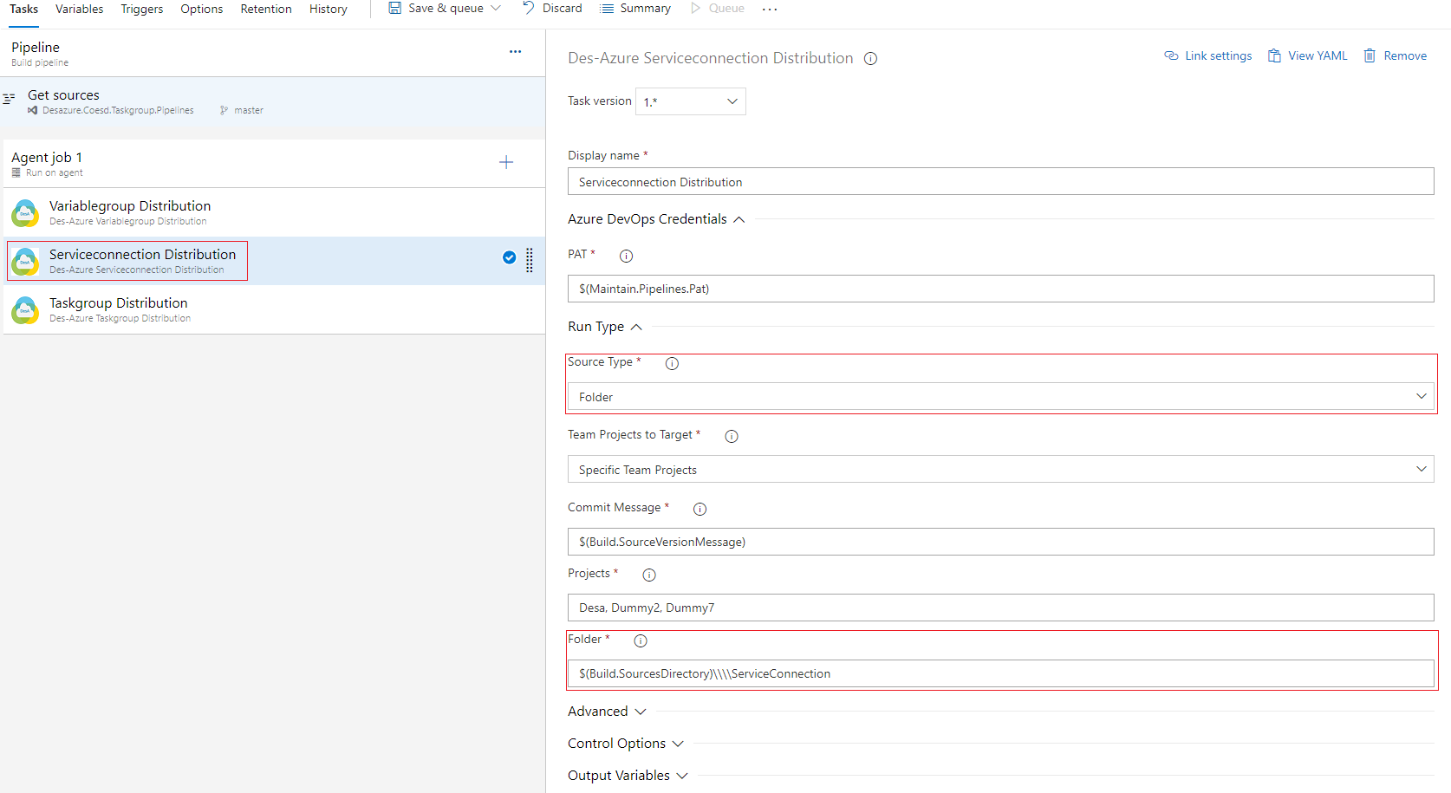
Task: Select the Taskgroup Distribution task
Action: [x=274, y=309]
